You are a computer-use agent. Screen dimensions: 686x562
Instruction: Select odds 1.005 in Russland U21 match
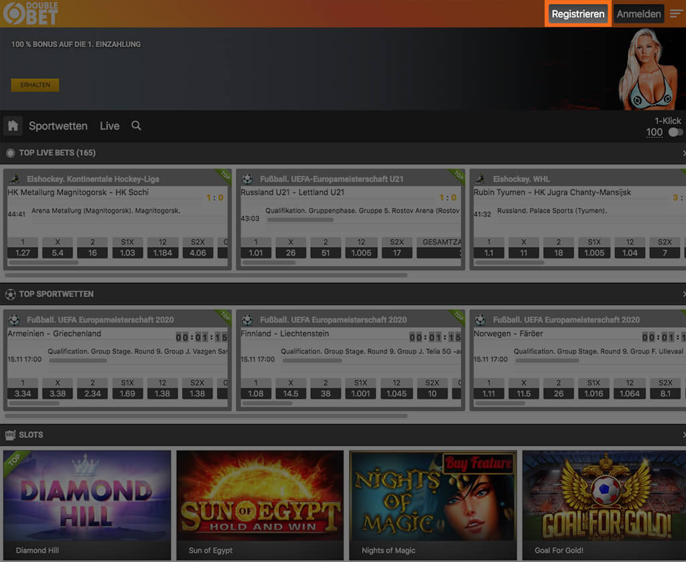click(x=361, y=253)
